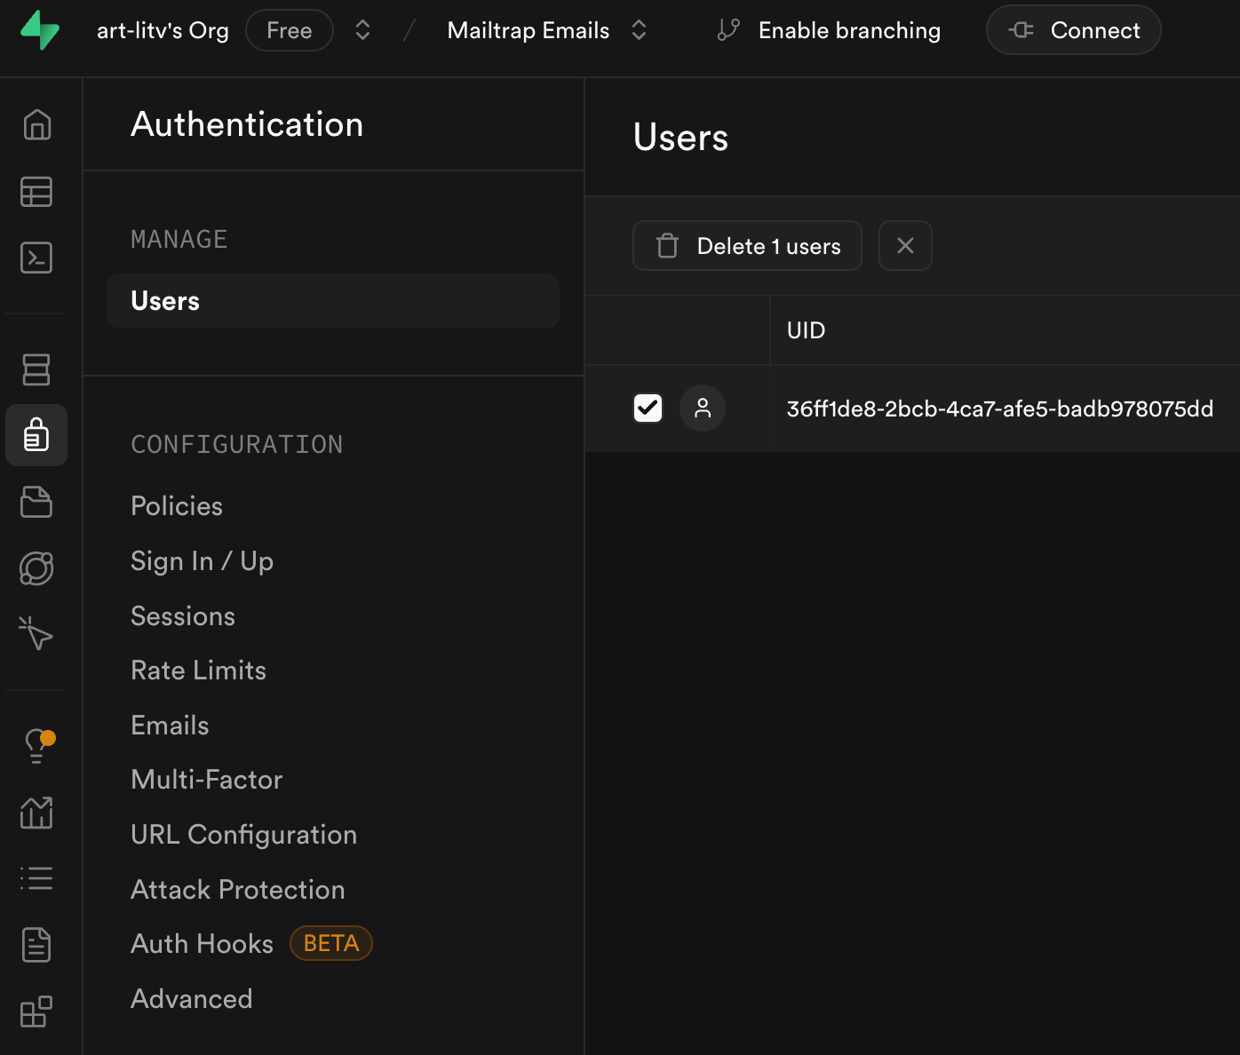Select UID 36ff1de8-2bcb-4ca7-afe5-badb978075dd
This screenshot has height=1055, width=1240.
tap(1000, 409)
